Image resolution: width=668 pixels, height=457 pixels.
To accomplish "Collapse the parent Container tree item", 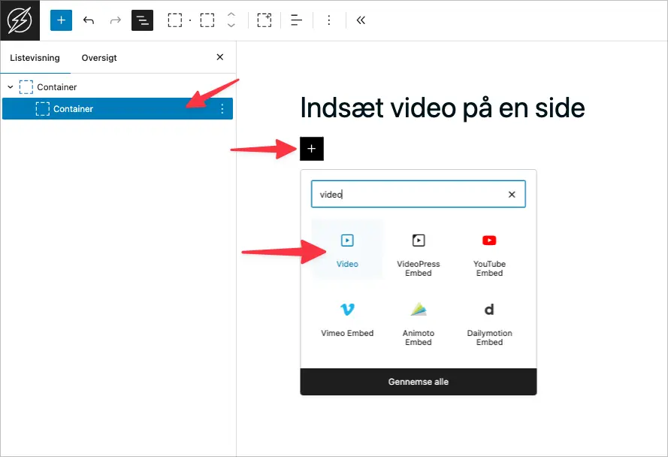I will coord(10,87).
